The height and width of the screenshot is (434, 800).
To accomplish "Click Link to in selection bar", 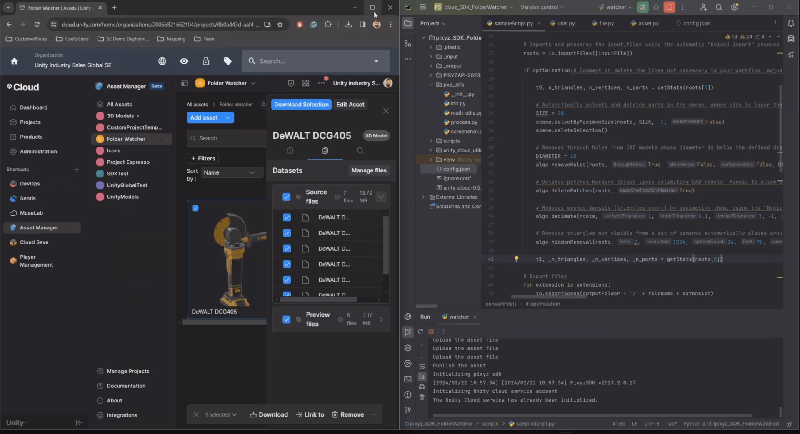I will click(310, 414).
